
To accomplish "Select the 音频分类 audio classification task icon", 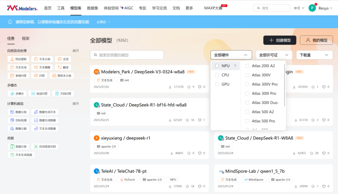I will click(x=12, y=146).
